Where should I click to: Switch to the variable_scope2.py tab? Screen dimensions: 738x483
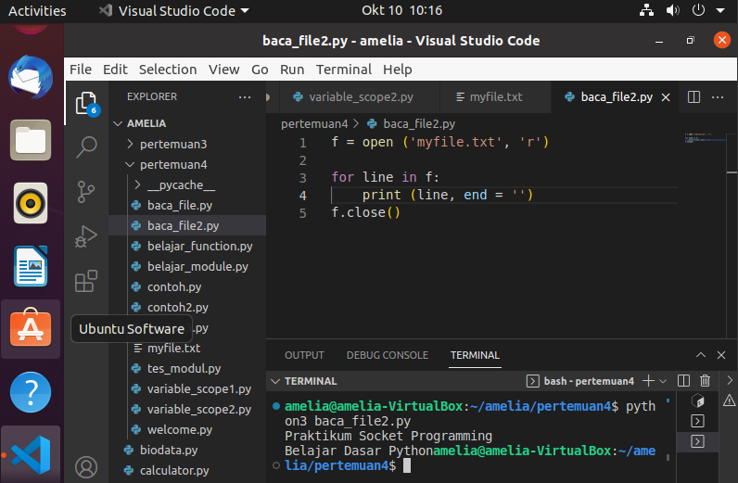[360, 97]
